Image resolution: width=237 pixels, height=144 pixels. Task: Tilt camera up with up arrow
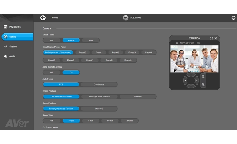(x=191, y=75)
